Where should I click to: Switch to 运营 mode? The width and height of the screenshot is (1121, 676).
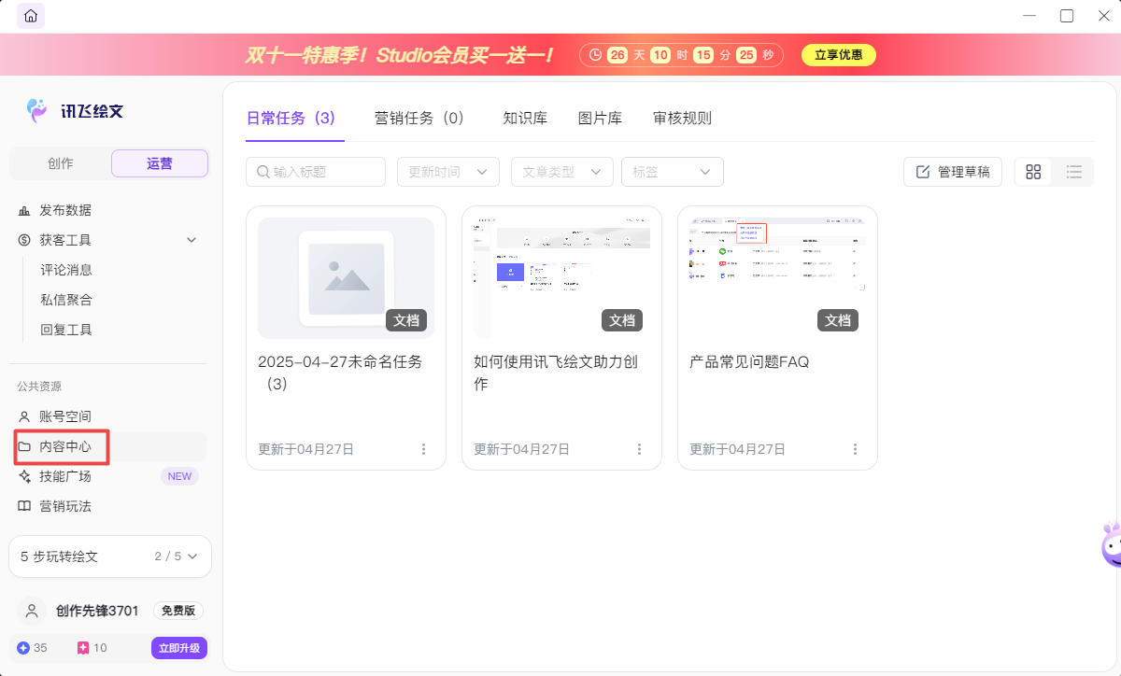pyautogui.click(x=160, y=163)
